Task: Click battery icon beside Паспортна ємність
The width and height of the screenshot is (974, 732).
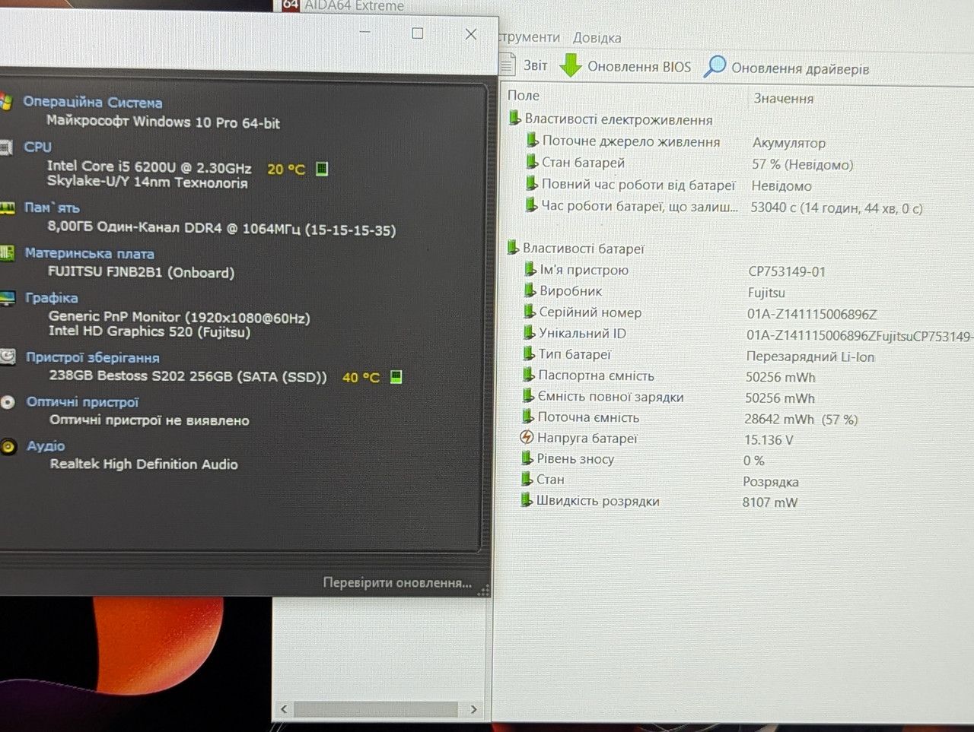Action: tap(529, 375)
